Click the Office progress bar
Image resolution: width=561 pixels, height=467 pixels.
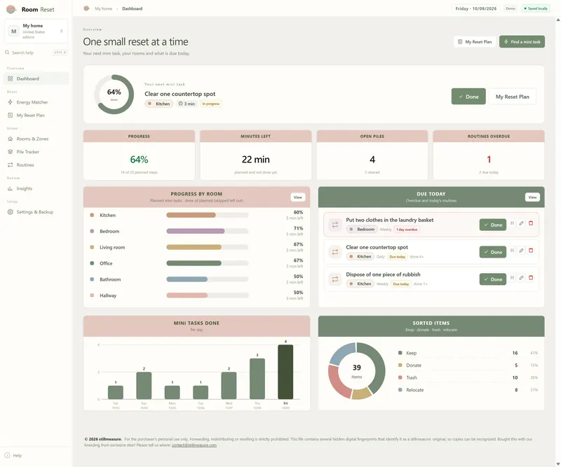[207, 263]
